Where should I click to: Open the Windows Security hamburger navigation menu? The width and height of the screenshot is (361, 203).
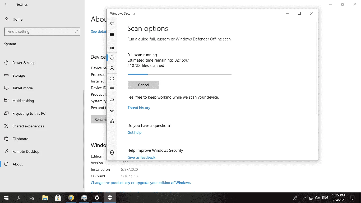tap(112, 35)
